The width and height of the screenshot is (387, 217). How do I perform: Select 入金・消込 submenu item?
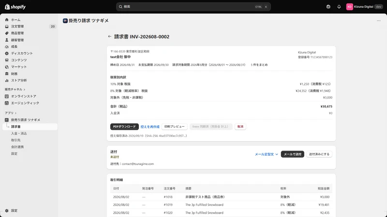pyautogui.click(x=19, y=134)
